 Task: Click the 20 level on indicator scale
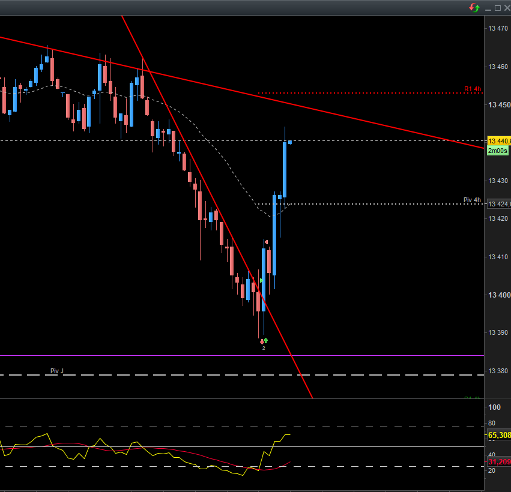pyautogui.click(x=492, y=470)
